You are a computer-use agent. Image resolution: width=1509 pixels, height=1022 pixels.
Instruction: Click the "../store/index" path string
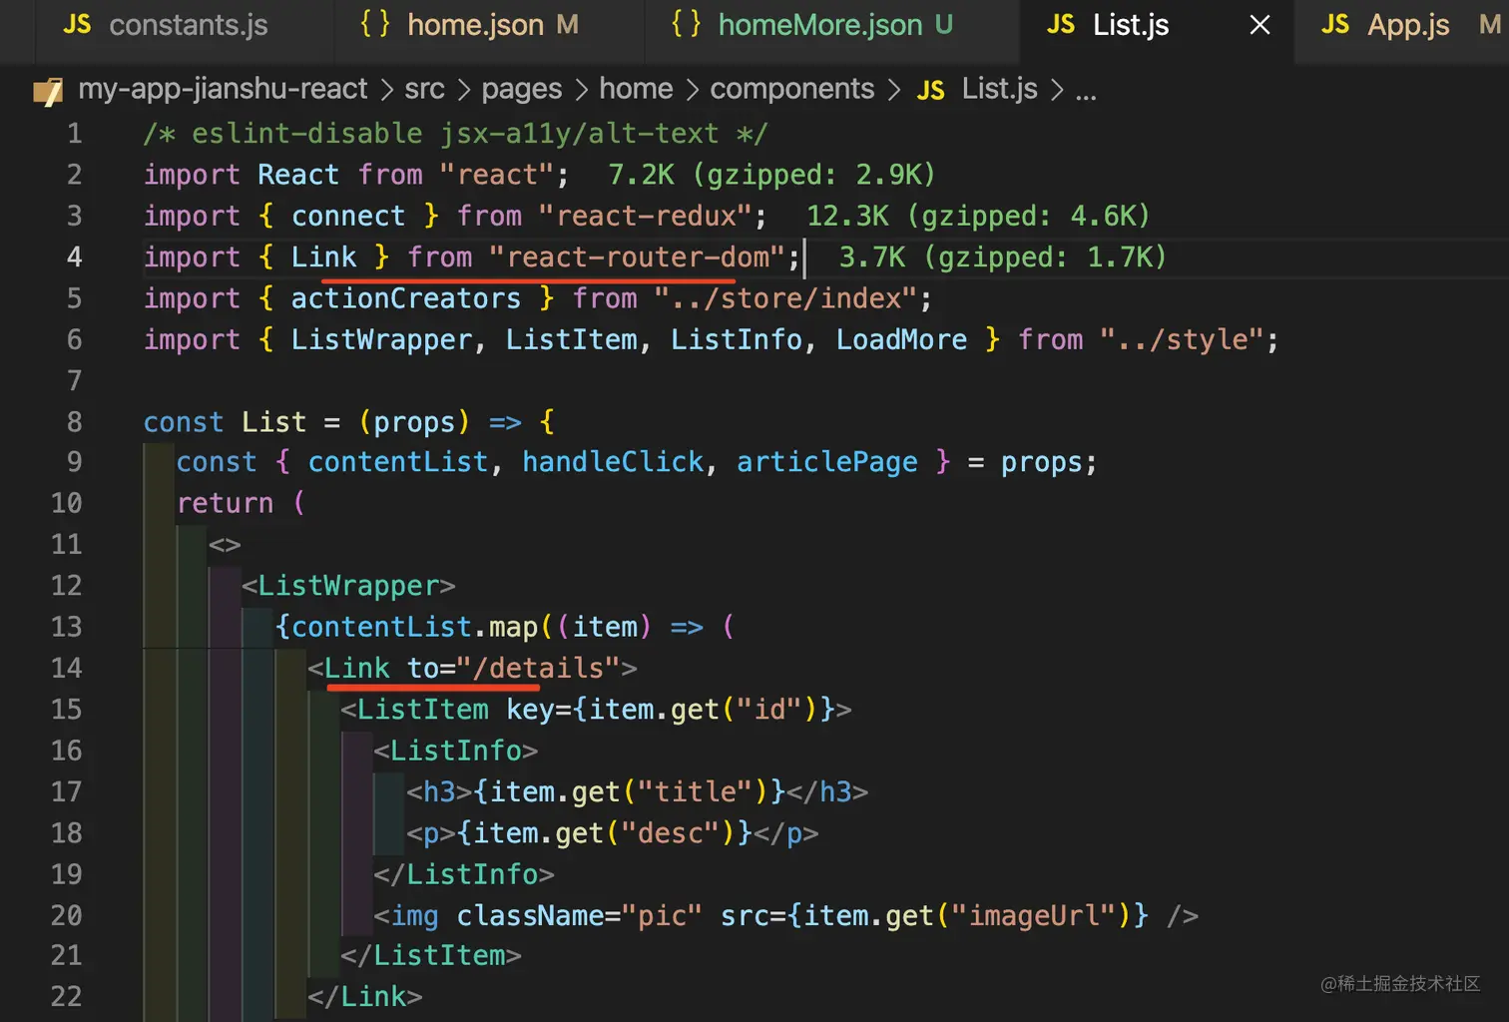(x=785, y=298)
